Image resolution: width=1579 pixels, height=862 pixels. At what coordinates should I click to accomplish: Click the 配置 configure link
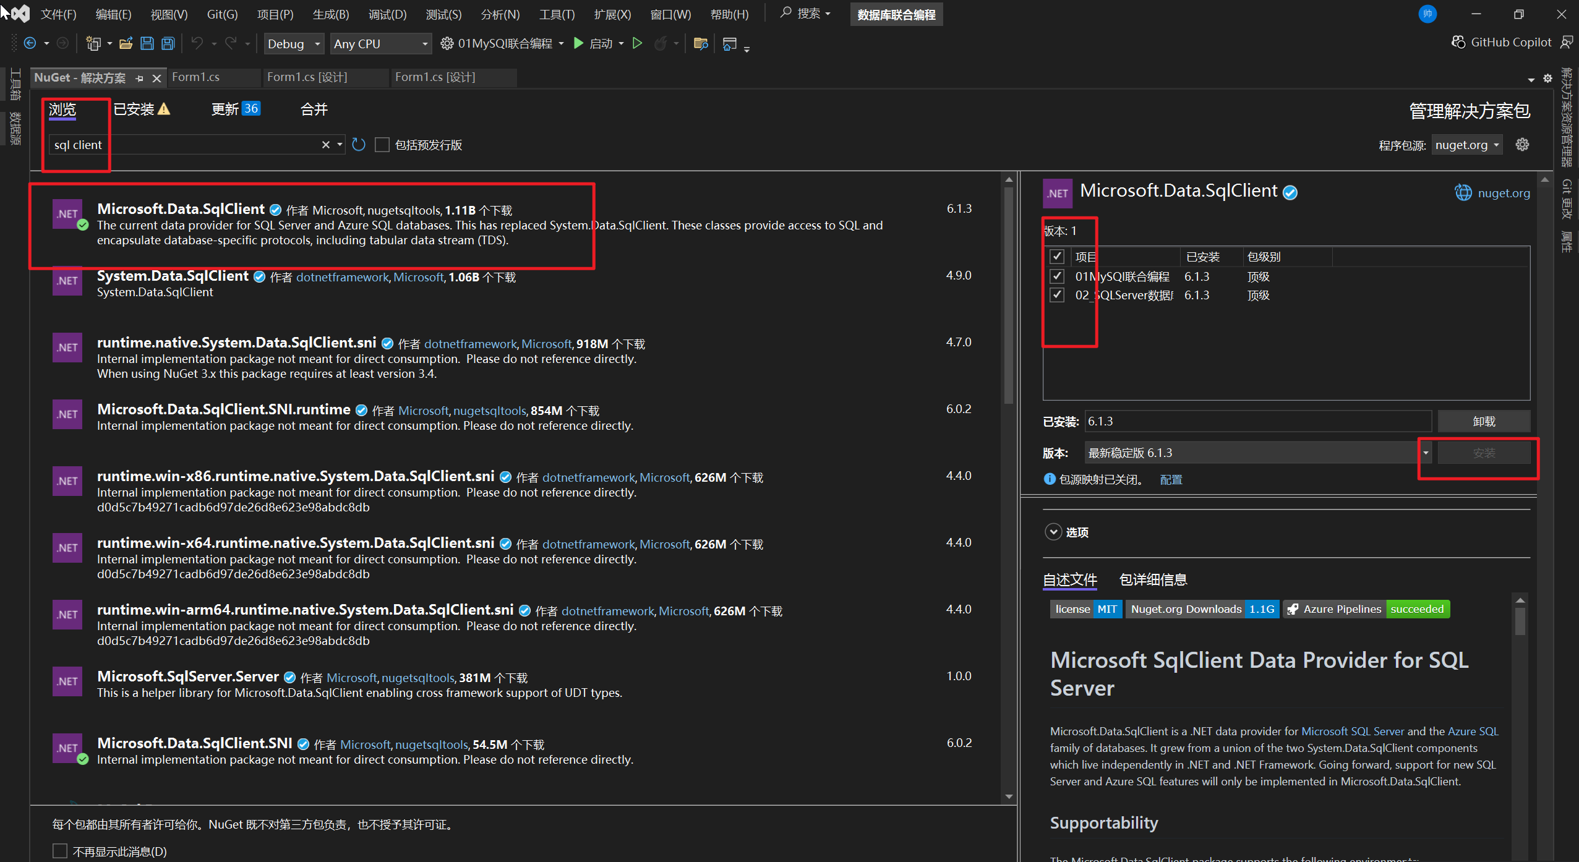(x=1171, y=479)
